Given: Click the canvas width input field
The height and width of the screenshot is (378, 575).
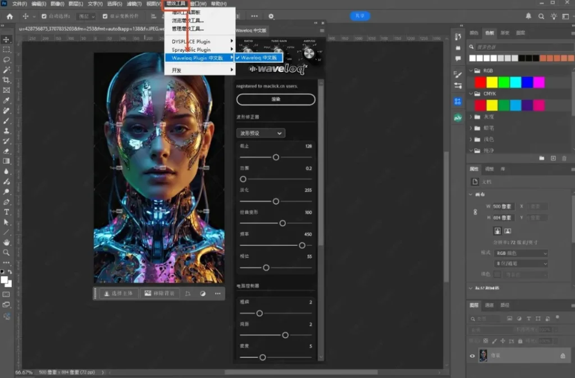Looking at the screenshot, I should point(503,206).
